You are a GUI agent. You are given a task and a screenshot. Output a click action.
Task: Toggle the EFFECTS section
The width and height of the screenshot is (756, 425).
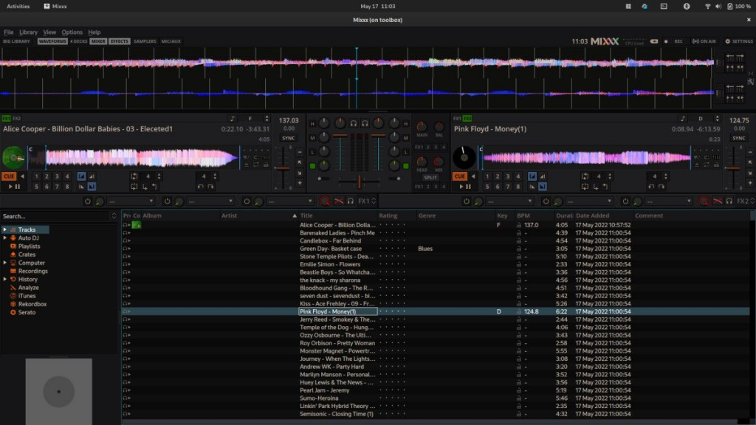[x=119, y=41]
